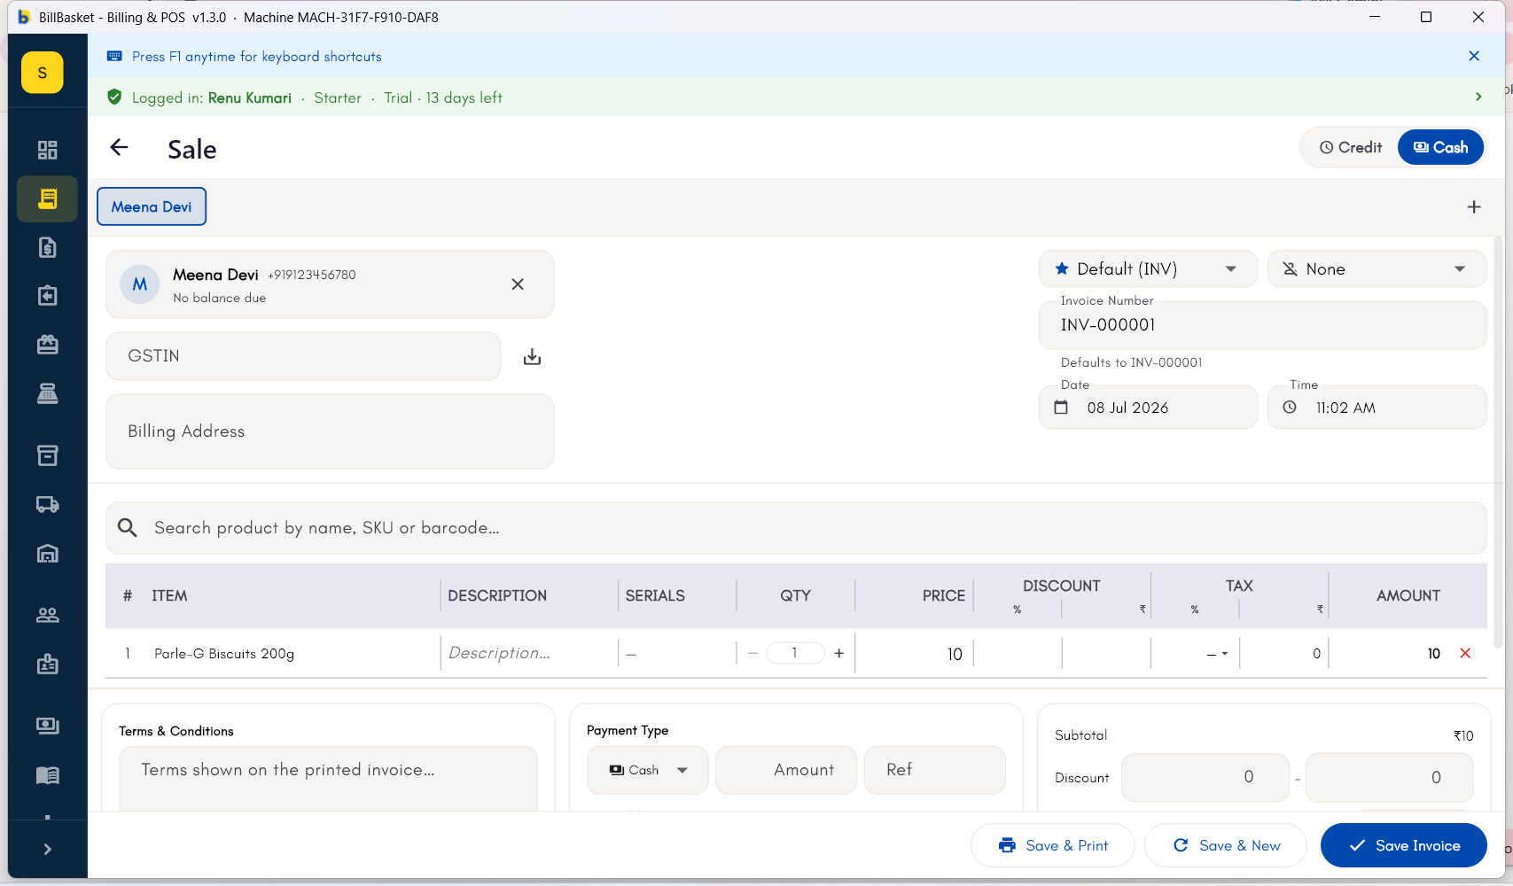The width and height of the screenshot is (1513, 886).
Task: Open the customers people sidebar icon
Action: (x=48, y=615)
